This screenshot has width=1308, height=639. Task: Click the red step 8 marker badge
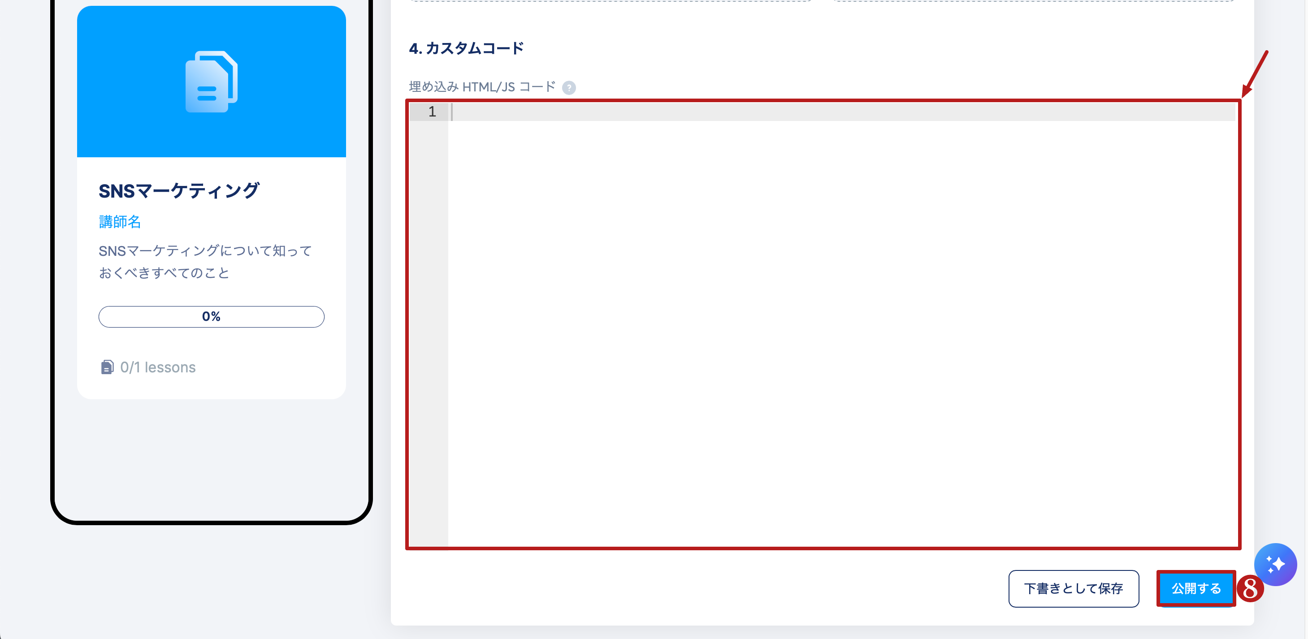(1250, 589)
